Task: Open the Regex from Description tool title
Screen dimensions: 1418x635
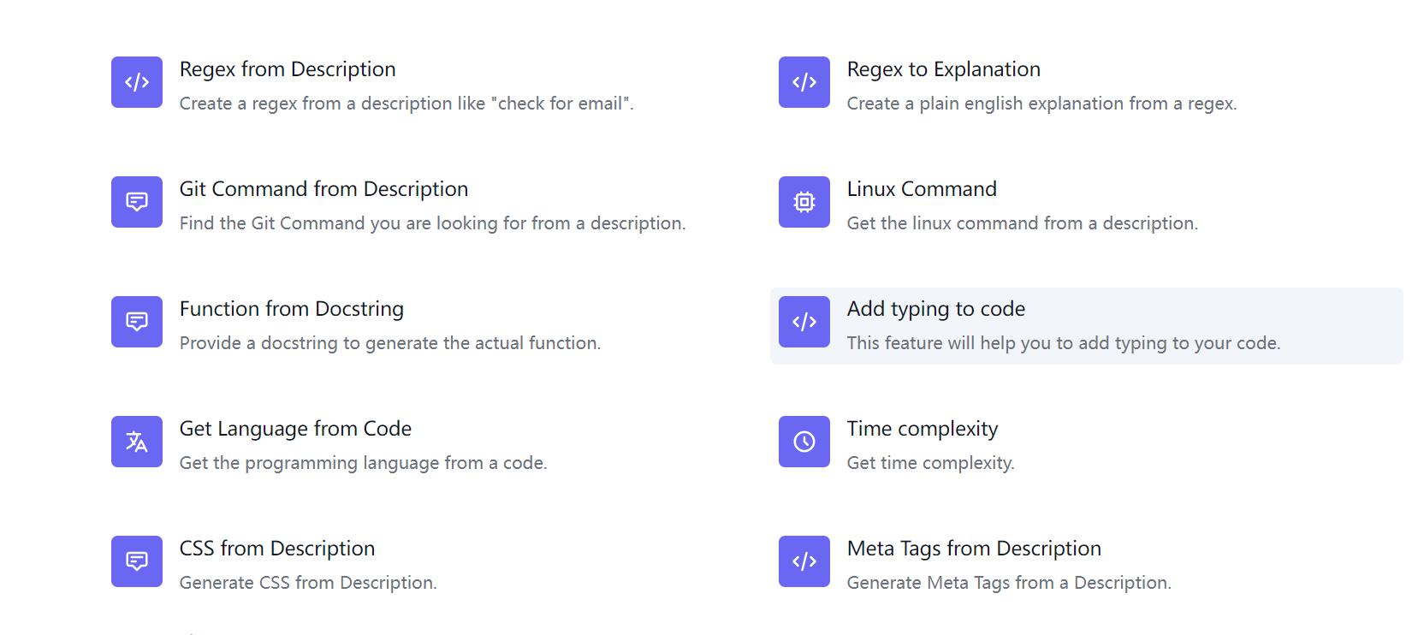Action: click(288, 69)
